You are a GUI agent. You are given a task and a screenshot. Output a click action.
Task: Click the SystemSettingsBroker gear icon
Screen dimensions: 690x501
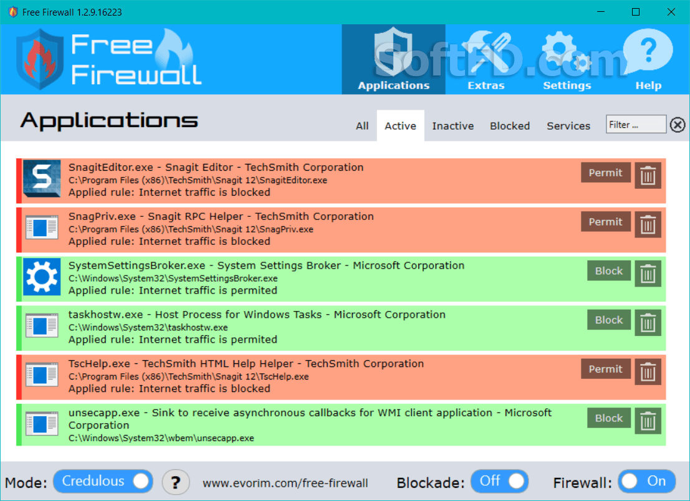point(42,277)
